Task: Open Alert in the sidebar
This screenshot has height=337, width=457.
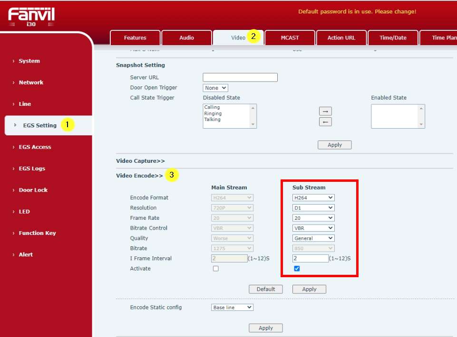Action: tap(26, 254)
